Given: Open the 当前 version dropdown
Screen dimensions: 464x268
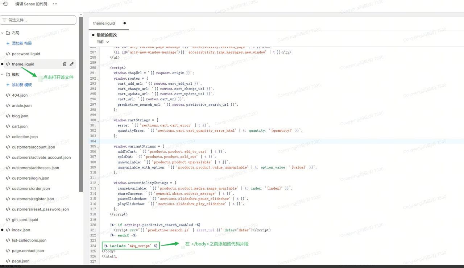Looking at the screenshot, I should (x=103, y=42).
